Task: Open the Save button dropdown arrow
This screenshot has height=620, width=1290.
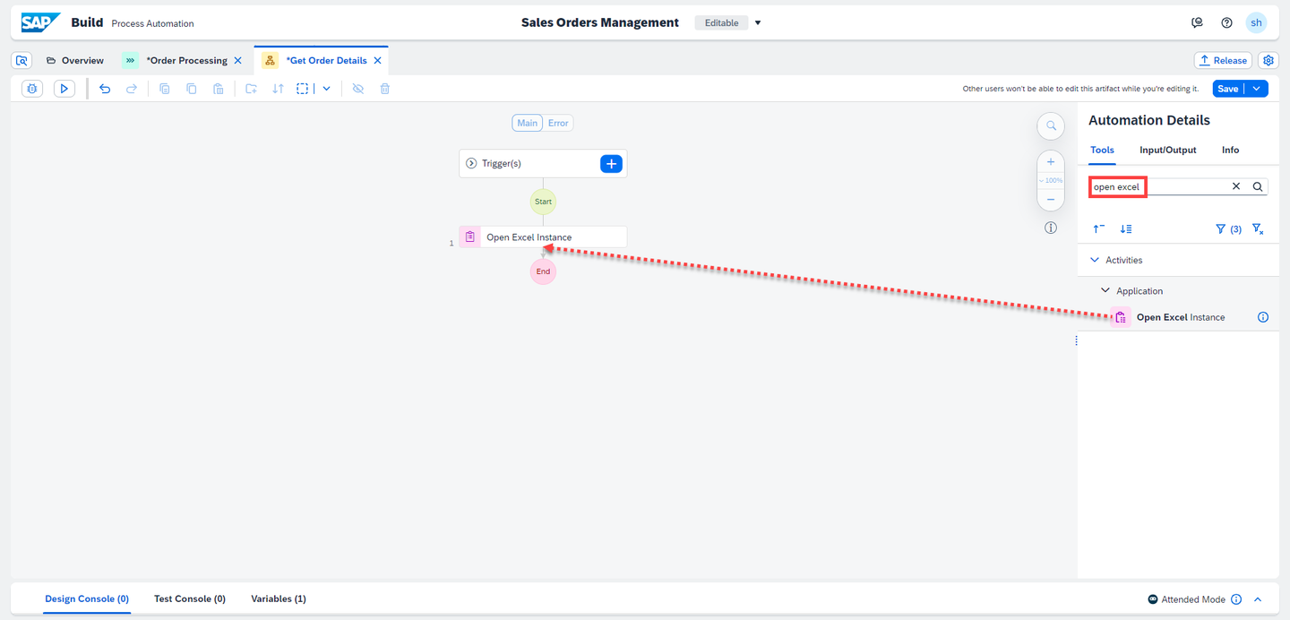Action: pos(1257,89)
